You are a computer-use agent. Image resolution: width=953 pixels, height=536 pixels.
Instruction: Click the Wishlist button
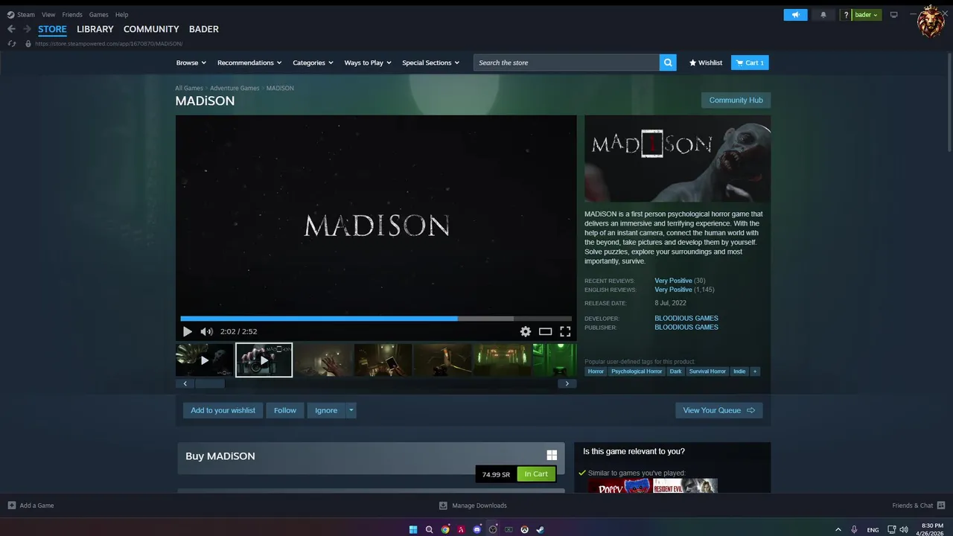tap(705, 63)
